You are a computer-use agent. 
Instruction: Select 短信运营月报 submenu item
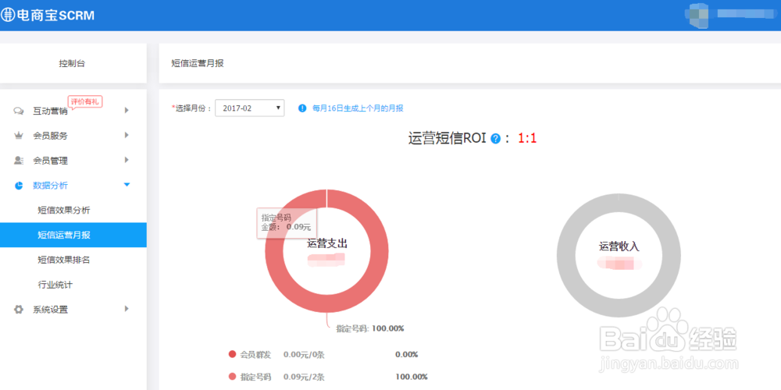click(x=73, y=235)
